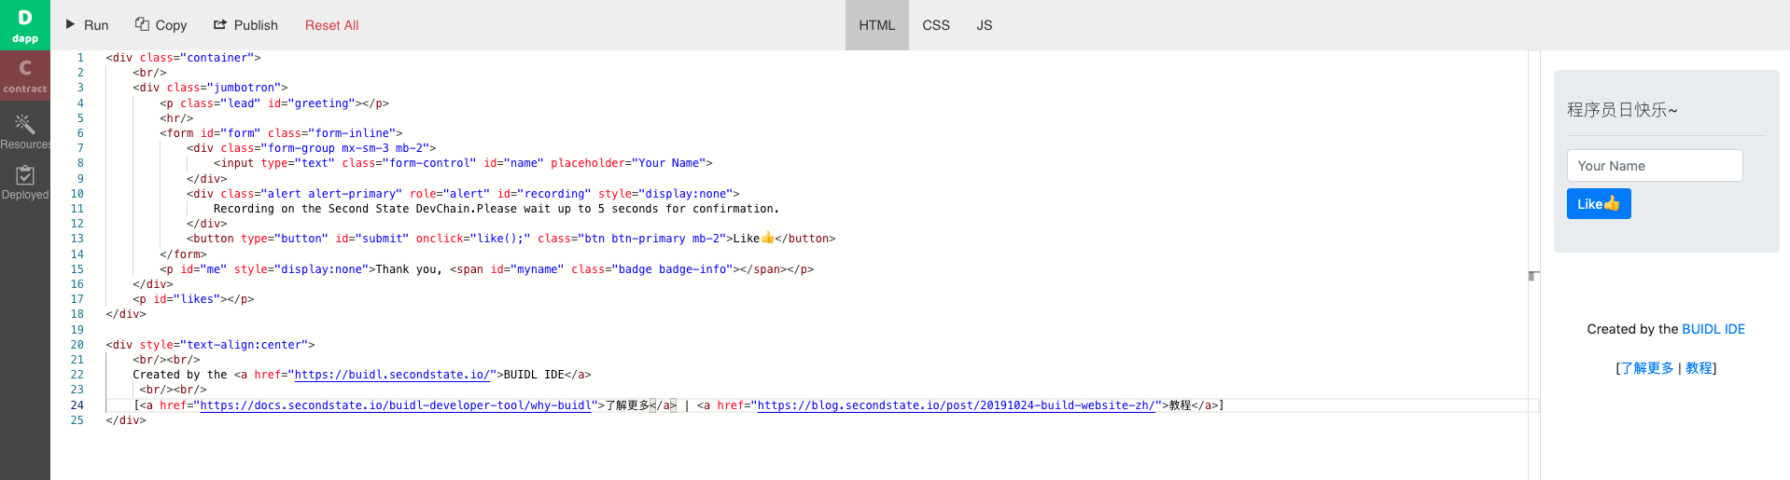Switch to the contract section

(x=25, y=75)
